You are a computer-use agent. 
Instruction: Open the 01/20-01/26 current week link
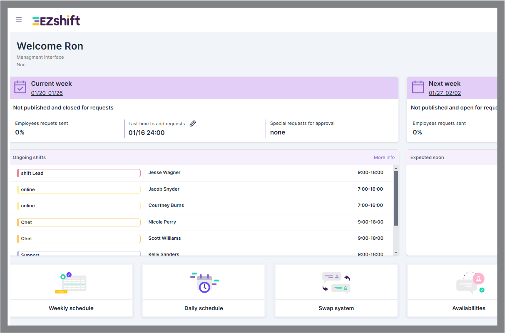pyautogui.click(x=47, y=93)
